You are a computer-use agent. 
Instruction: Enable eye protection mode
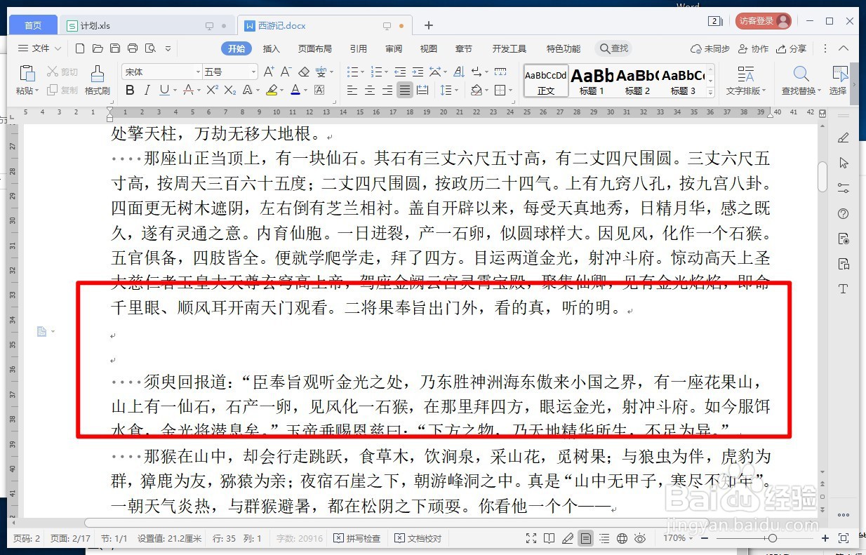pos(639,539)
